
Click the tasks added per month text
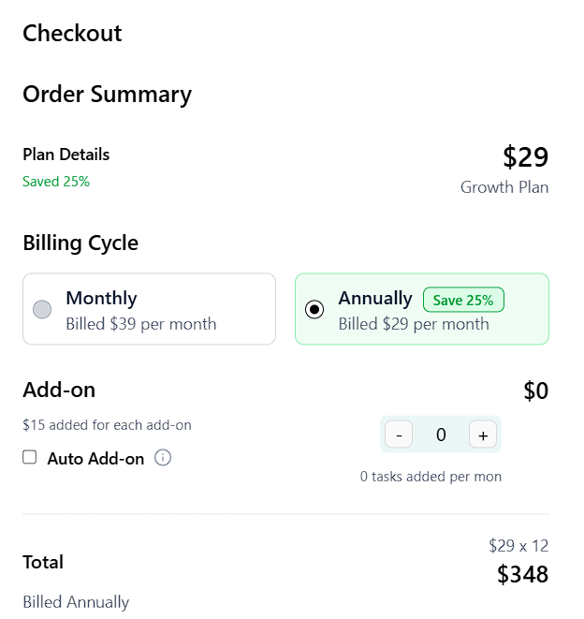coord(431,477)
